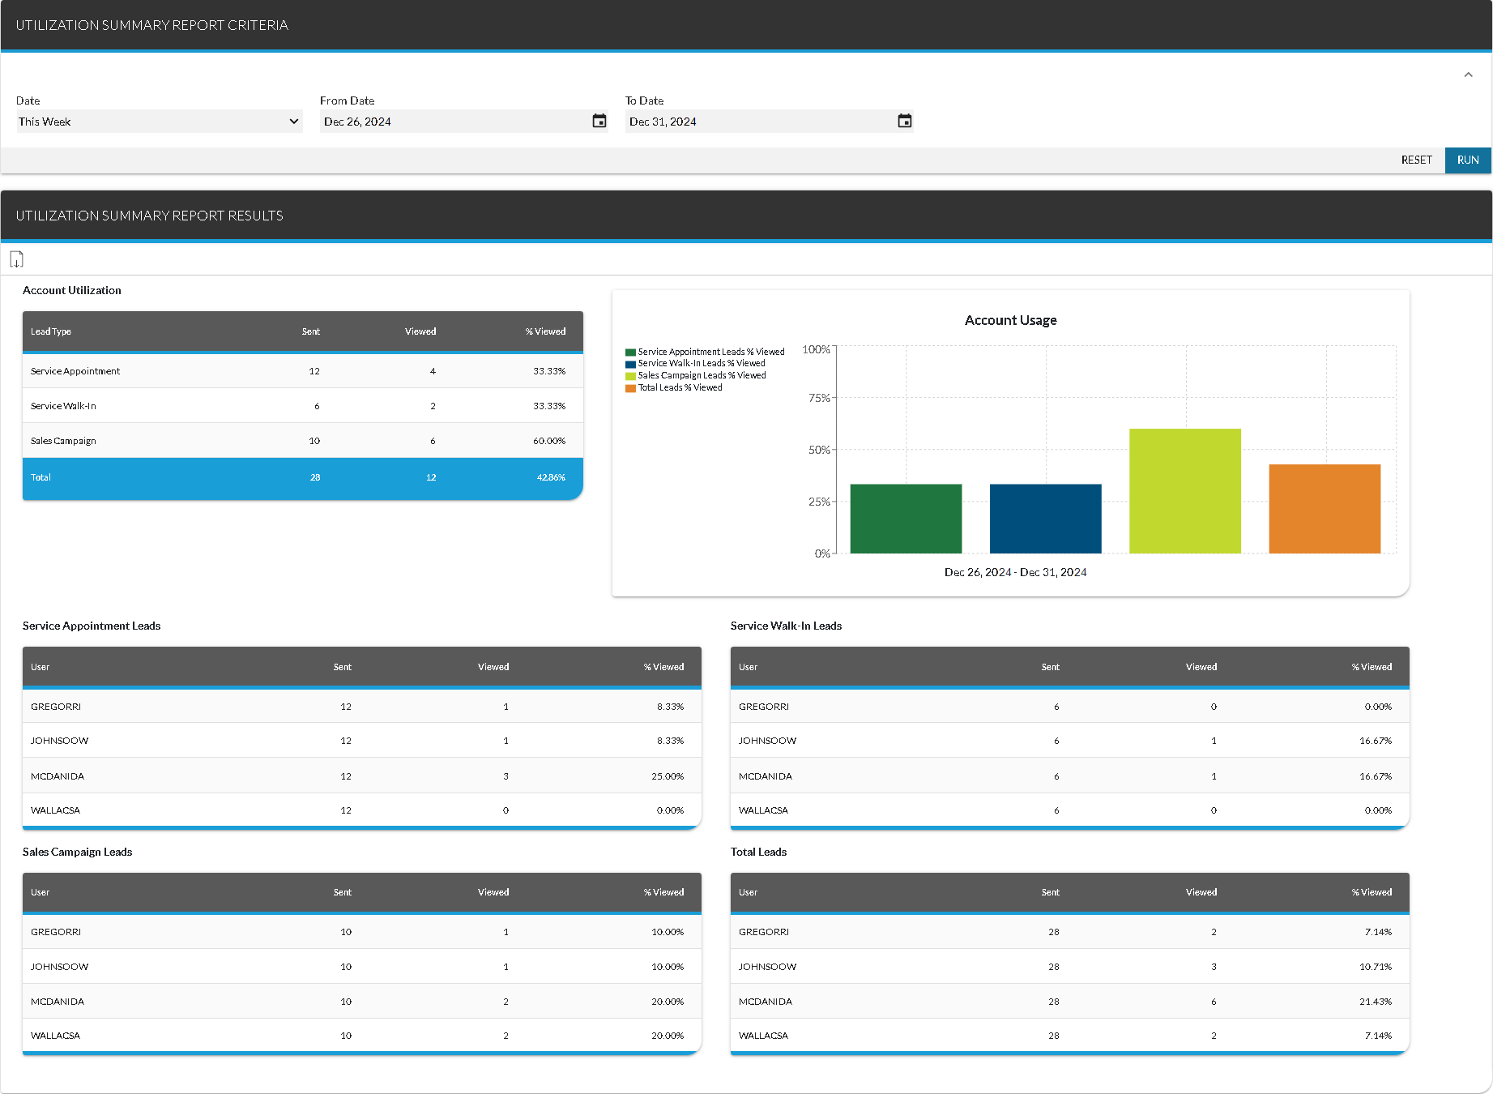The image size is (1493, 1094).
Task: Open the Date range dropdown
Action: click(x=159, y=122)
